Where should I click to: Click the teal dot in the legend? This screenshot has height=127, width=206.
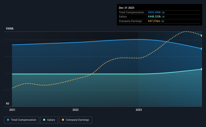44,120
